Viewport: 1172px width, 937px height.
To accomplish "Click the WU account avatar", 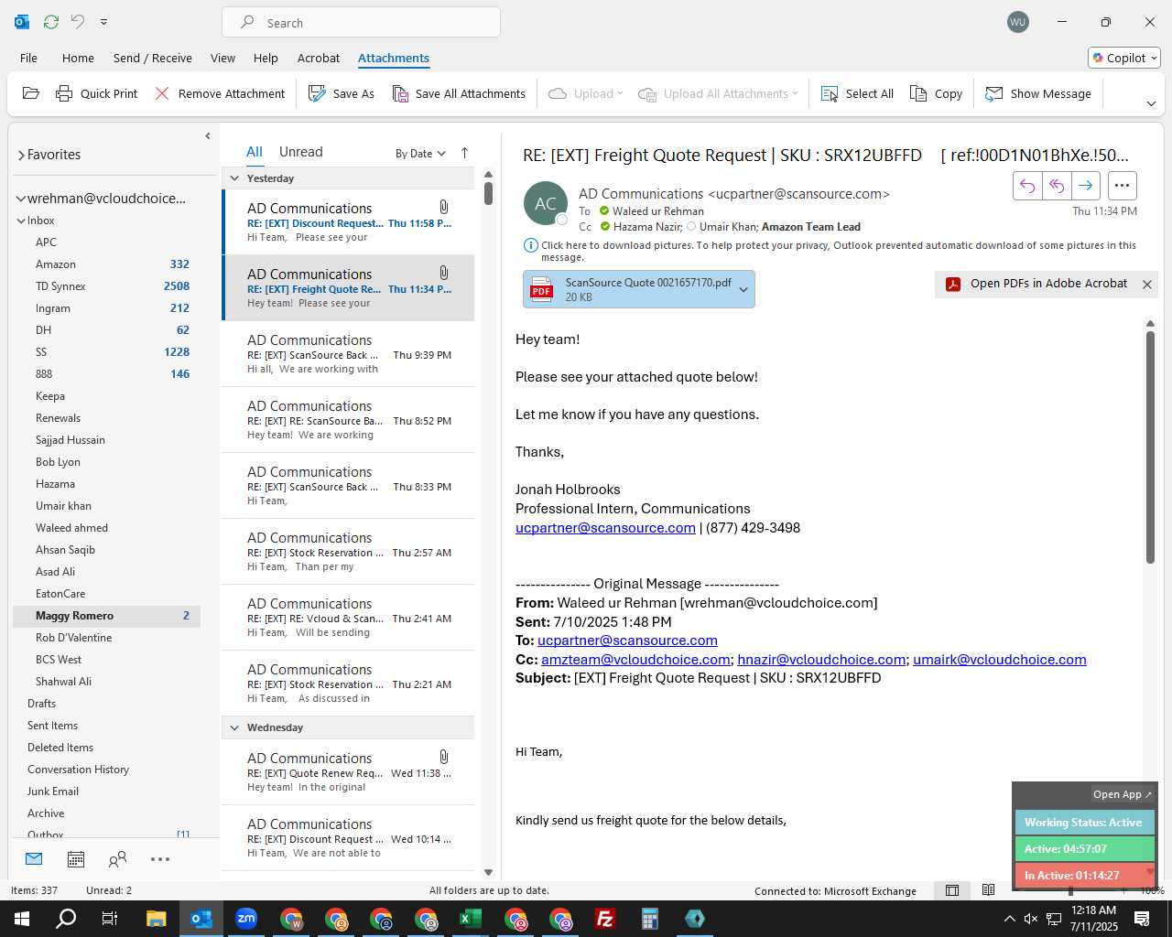I will [x=1017, y=22].
